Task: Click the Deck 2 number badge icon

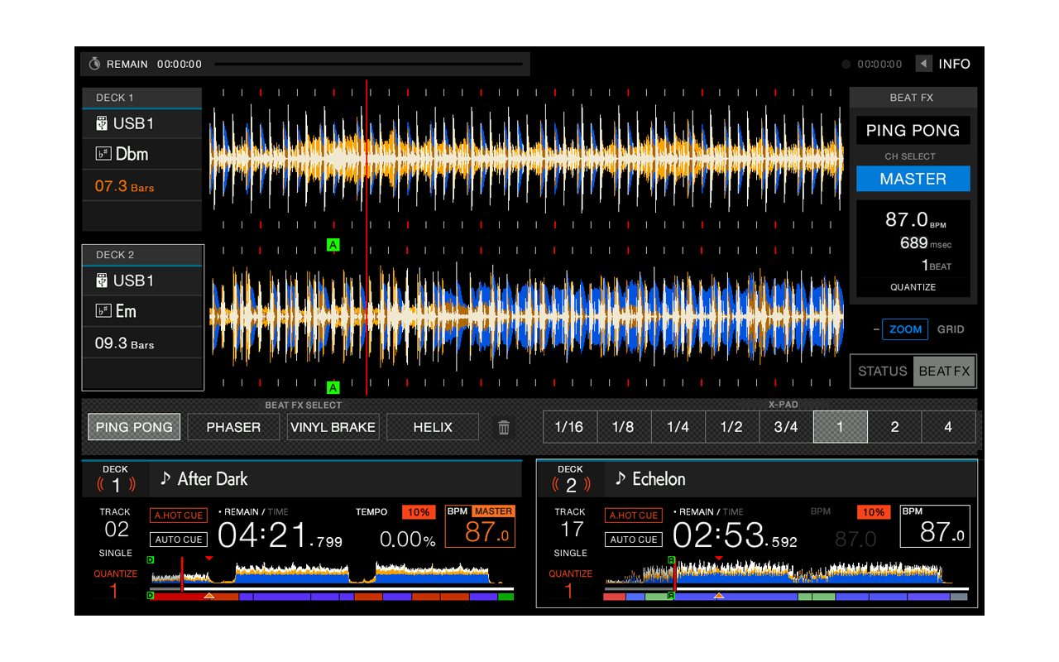Action: pos(570,485)
